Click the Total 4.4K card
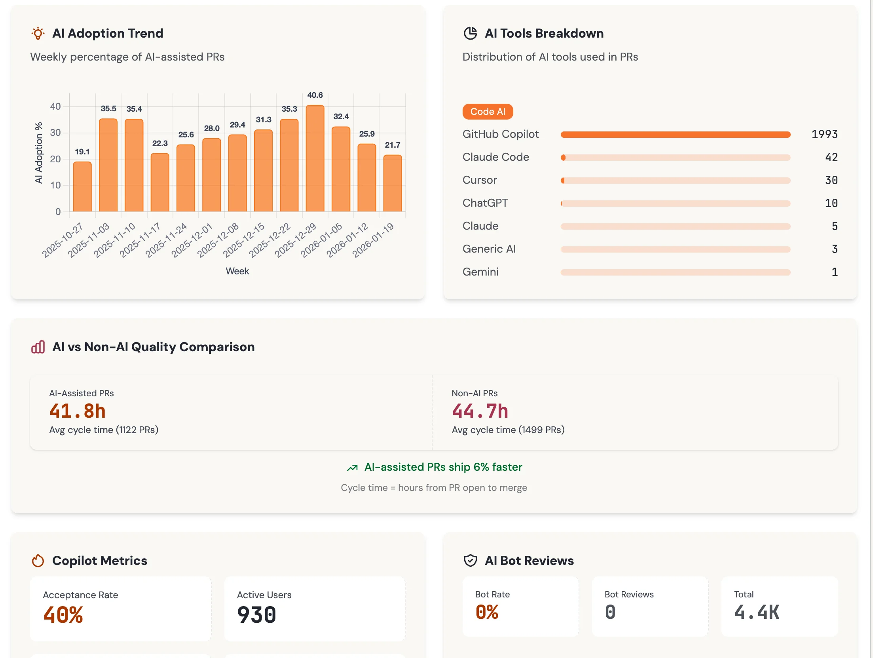This screenshot has width=873, height=658. tap(780, 606)
